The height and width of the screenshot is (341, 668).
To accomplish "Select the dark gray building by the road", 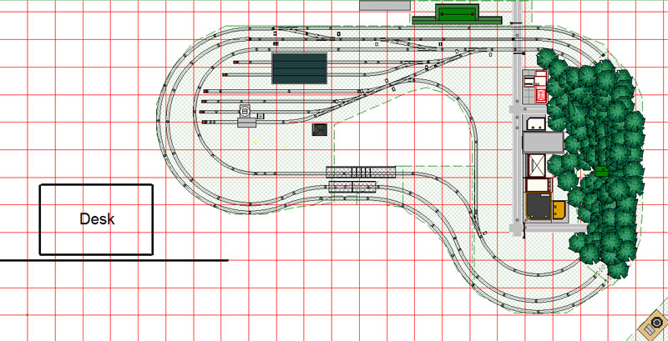I will pyautogui.click(x=539, y=206).
